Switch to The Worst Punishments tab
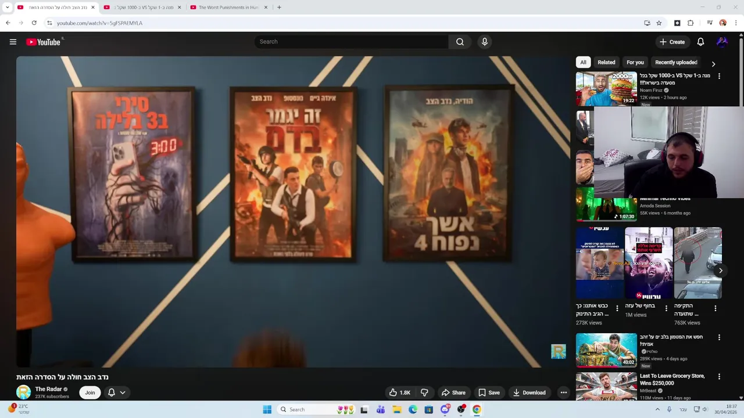The image size is (744, 418). click(228, 8)
